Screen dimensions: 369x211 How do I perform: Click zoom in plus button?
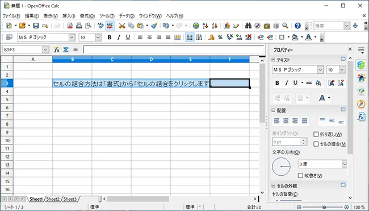click(346, 207)
